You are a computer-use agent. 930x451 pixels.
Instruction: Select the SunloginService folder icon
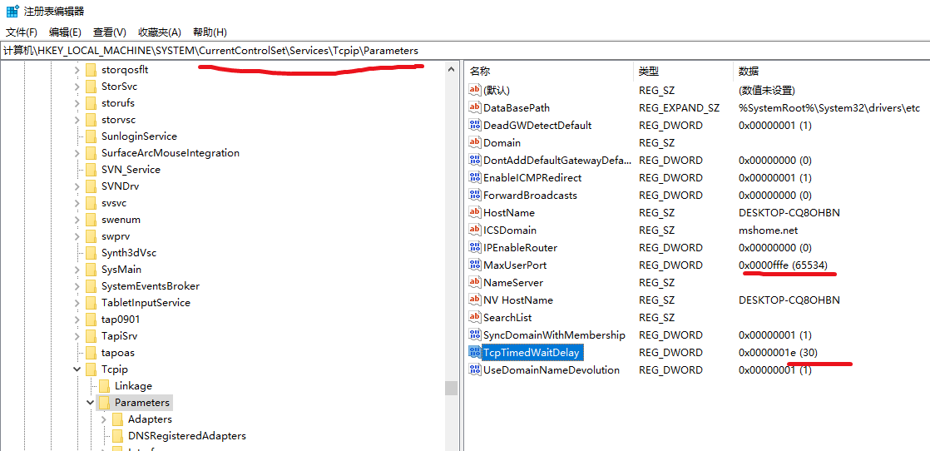[x=91, y=136]
